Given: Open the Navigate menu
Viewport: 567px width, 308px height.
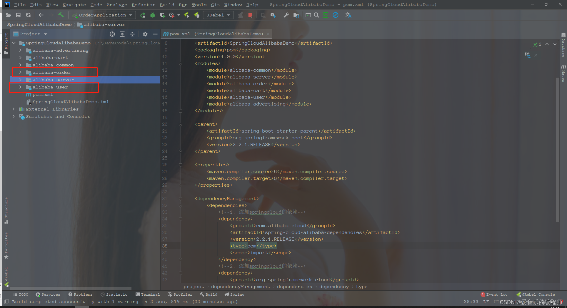Looking at the screenshot, I should coord(74,5).
